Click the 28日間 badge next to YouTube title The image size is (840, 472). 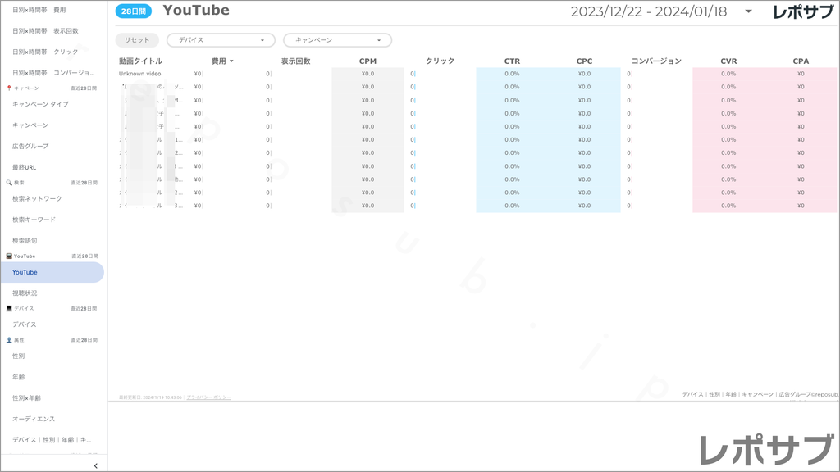[134, 11]
